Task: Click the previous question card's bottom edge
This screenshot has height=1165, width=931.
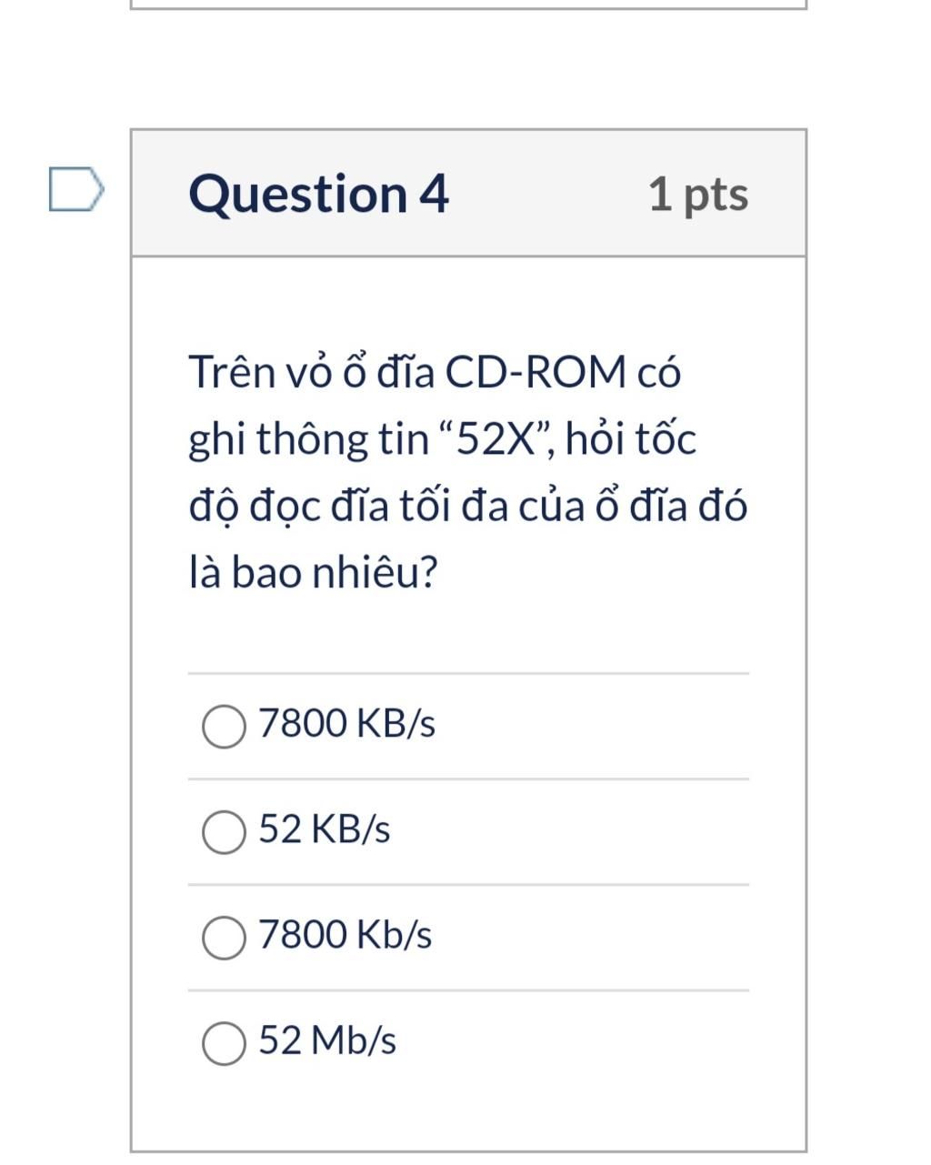Action: click(x=468, y=7)
